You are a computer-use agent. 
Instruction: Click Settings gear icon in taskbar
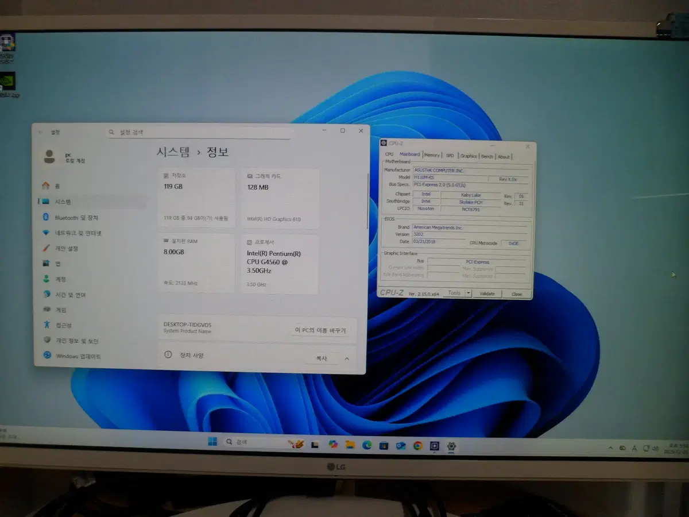click(451, 446)
